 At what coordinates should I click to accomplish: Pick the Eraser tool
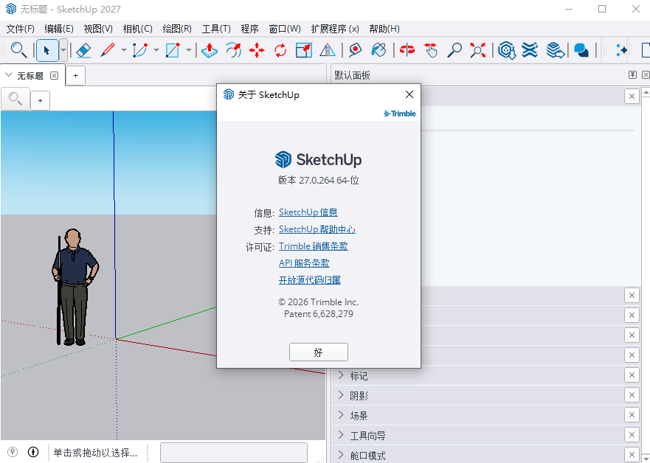coord(83,51)
